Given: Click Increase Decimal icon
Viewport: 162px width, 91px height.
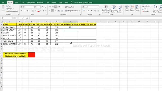Looking at the screenshot, I should click(x=95, y=11).
